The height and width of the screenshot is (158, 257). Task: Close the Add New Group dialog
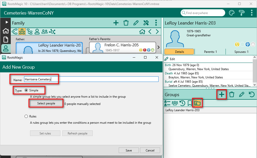pos(157,57)
